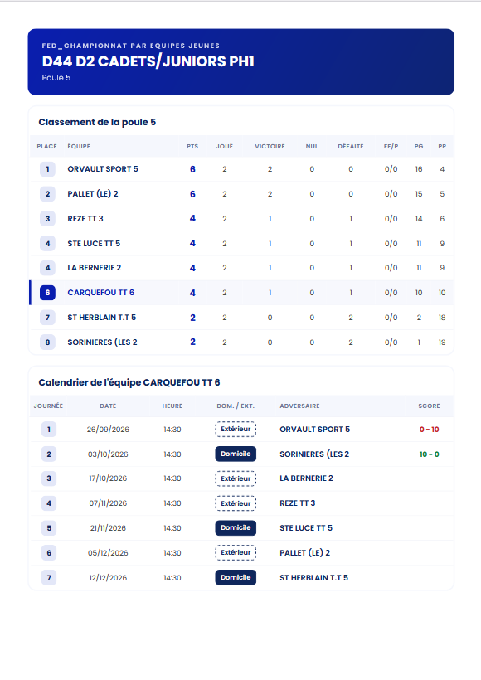Click the Extérieur badge for ORVAULT SPORT 5
This screenshot has width=481, height=680.
pyautogui.click(x=236, y=429)
